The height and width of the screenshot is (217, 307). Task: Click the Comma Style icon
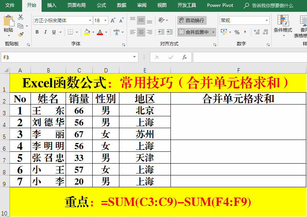(x=246, y=32)
